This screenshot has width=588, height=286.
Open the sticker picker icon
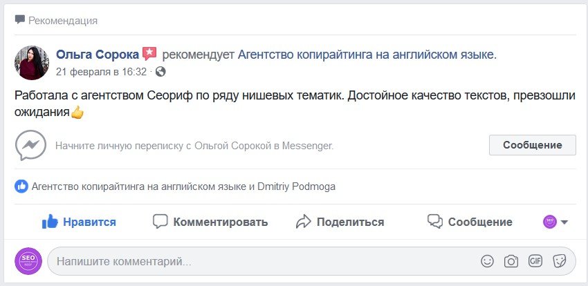click(560, 261)
